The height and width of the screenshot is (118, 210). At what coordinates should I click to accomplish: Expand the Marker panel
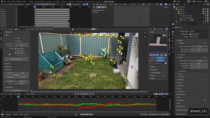152,79
